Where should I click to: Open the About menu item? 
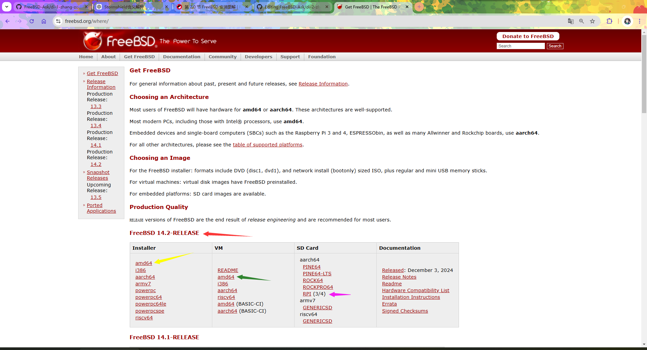(x=109, y=57)
